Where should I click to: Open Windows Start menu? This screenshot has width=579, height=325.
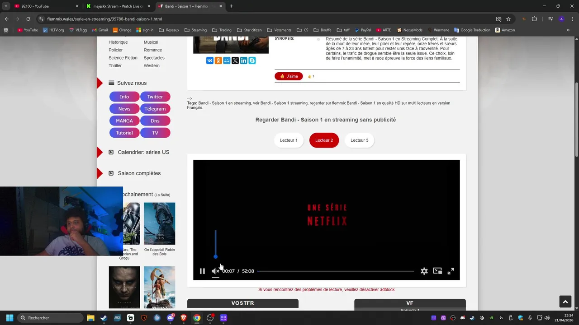[x=9, y=318]
